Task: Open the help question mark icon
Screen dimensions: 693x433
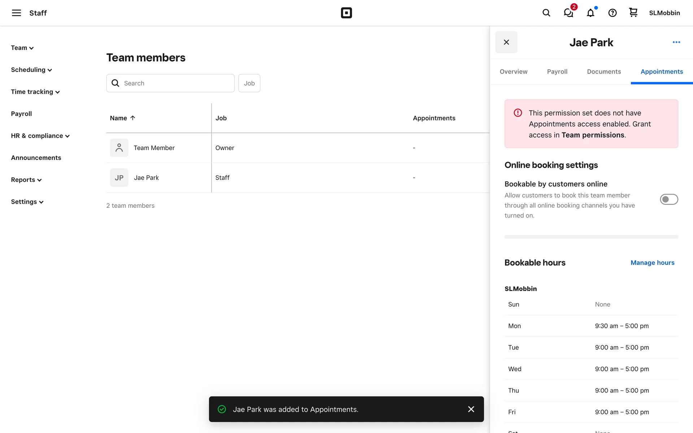Action: pos(613,13)
